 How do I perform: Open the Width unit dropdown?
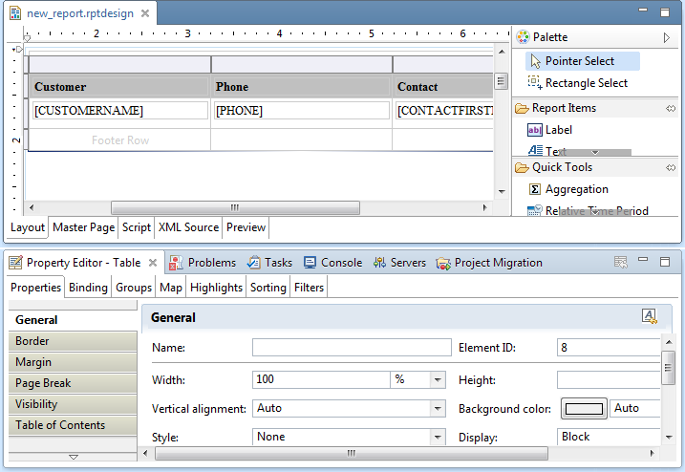click(438, 380)
